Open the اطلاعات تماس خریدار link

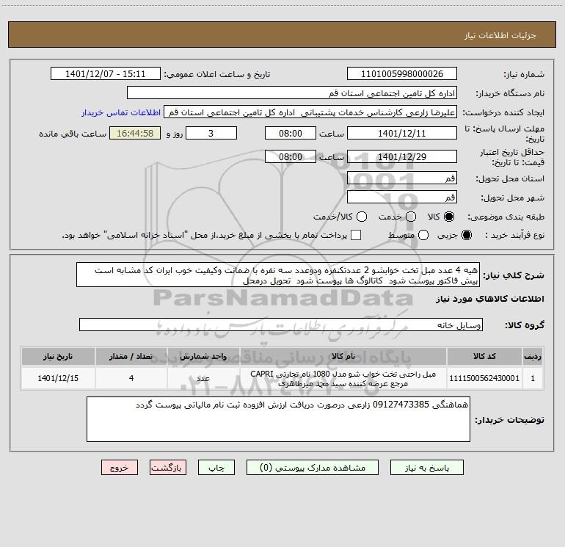tap(121, 112)
